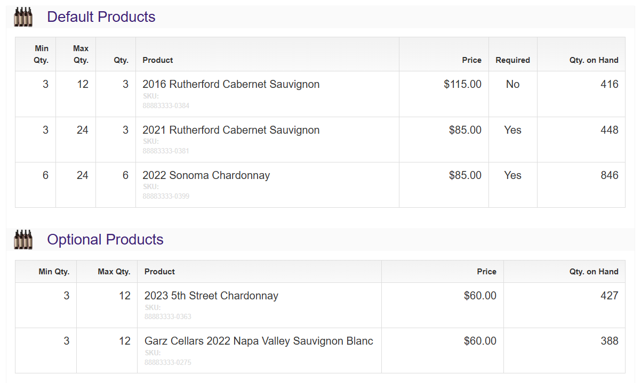
Task: Click the Max Qty. header in Optional Products
Action: (114, 272)
